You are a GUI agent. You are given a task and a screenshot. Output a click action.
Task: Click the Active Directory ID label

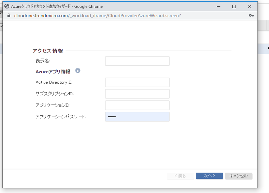[54, 82]
